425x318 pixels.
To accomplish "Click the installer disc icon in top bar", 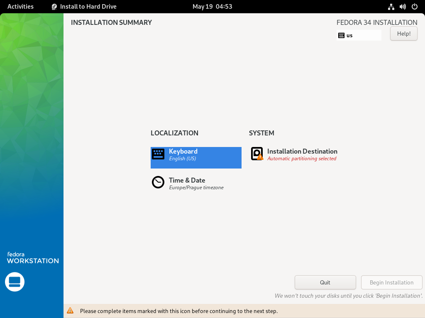I will tap(54, 7).
